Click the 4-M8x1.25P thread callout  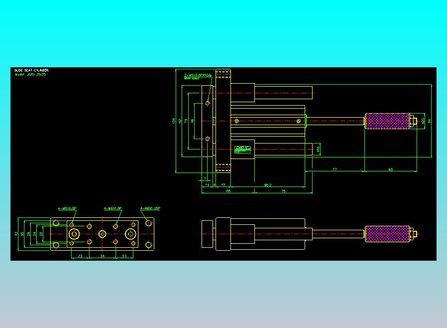coord(150,208)
